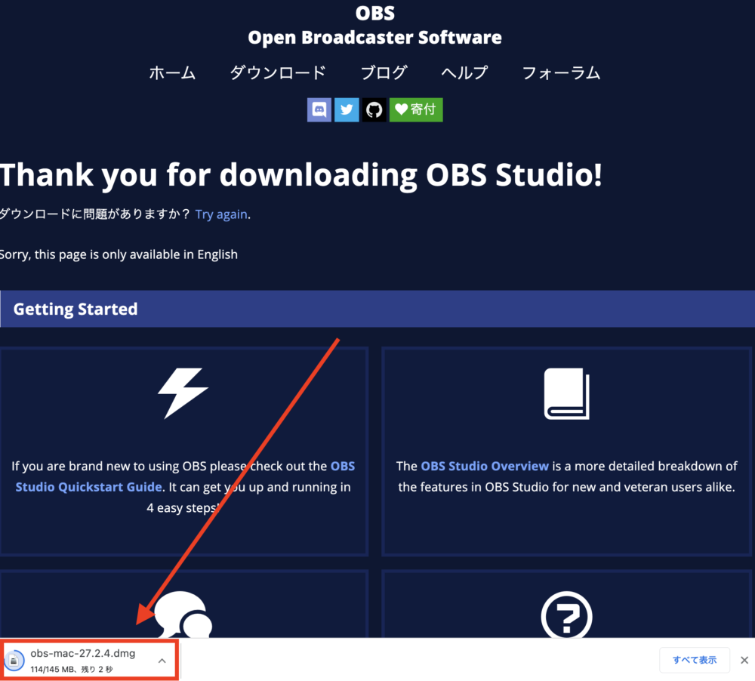Image resolution: width=755 pixels, height=681 pixels.
Task: Open the GitHub icon link
Action: point(374,109)
